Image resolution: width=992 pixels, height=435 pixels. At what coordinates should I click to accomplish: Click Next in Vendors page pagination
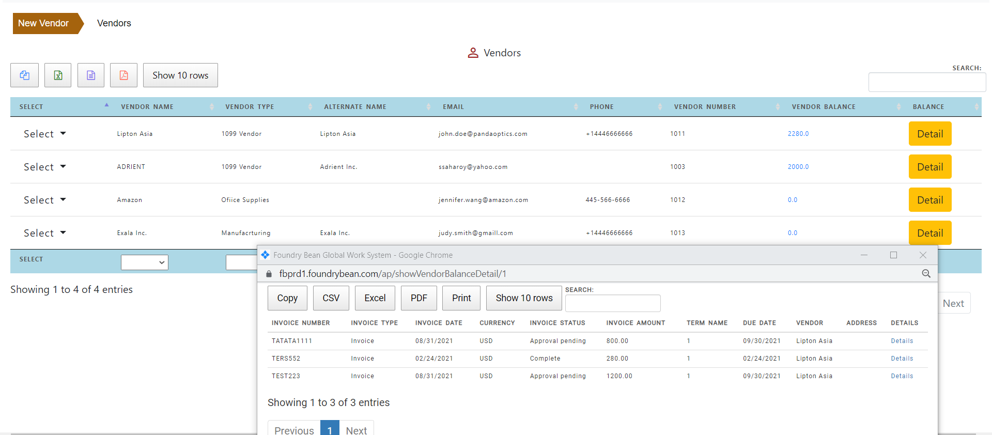(953, 303)
